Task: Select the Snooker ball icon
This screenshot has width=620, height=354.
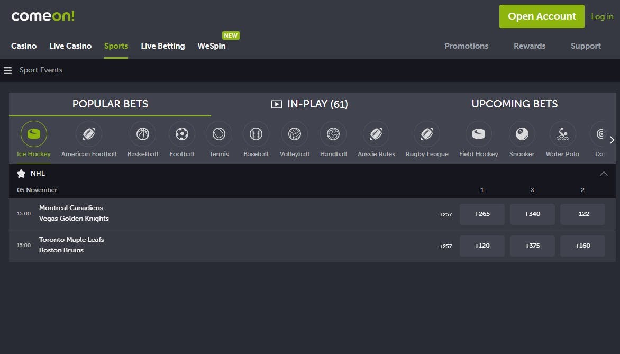Action: (x=522, y=134)
